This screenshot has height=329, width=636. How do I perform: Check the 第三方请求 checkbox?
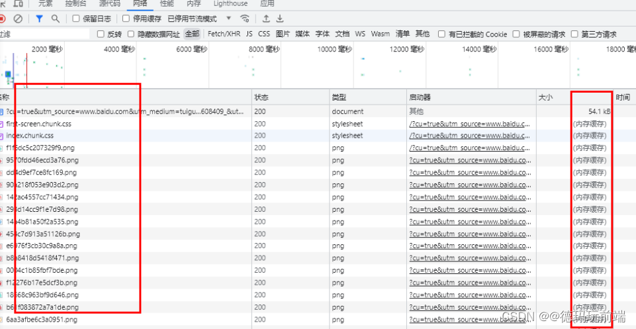pyautogui.click(x=574, y=34)
